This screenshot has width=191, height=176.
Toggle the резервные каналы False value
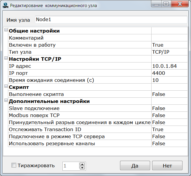pos(170,143)
